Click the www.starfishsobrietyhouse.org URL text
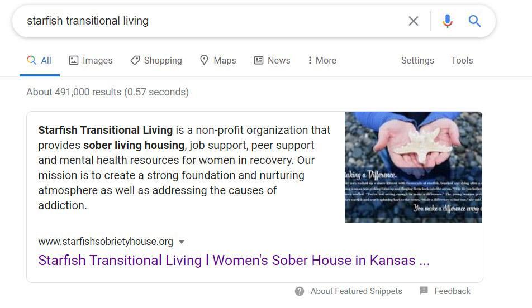Viewport: 532px width, 308px height. tap(106, 242)
